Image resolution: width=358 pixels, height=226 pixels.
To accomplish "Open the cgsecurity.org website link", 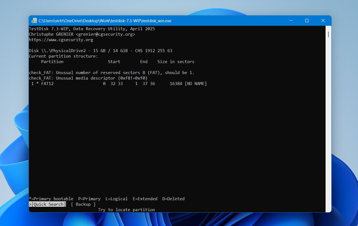I will click(x=61, y=39).
